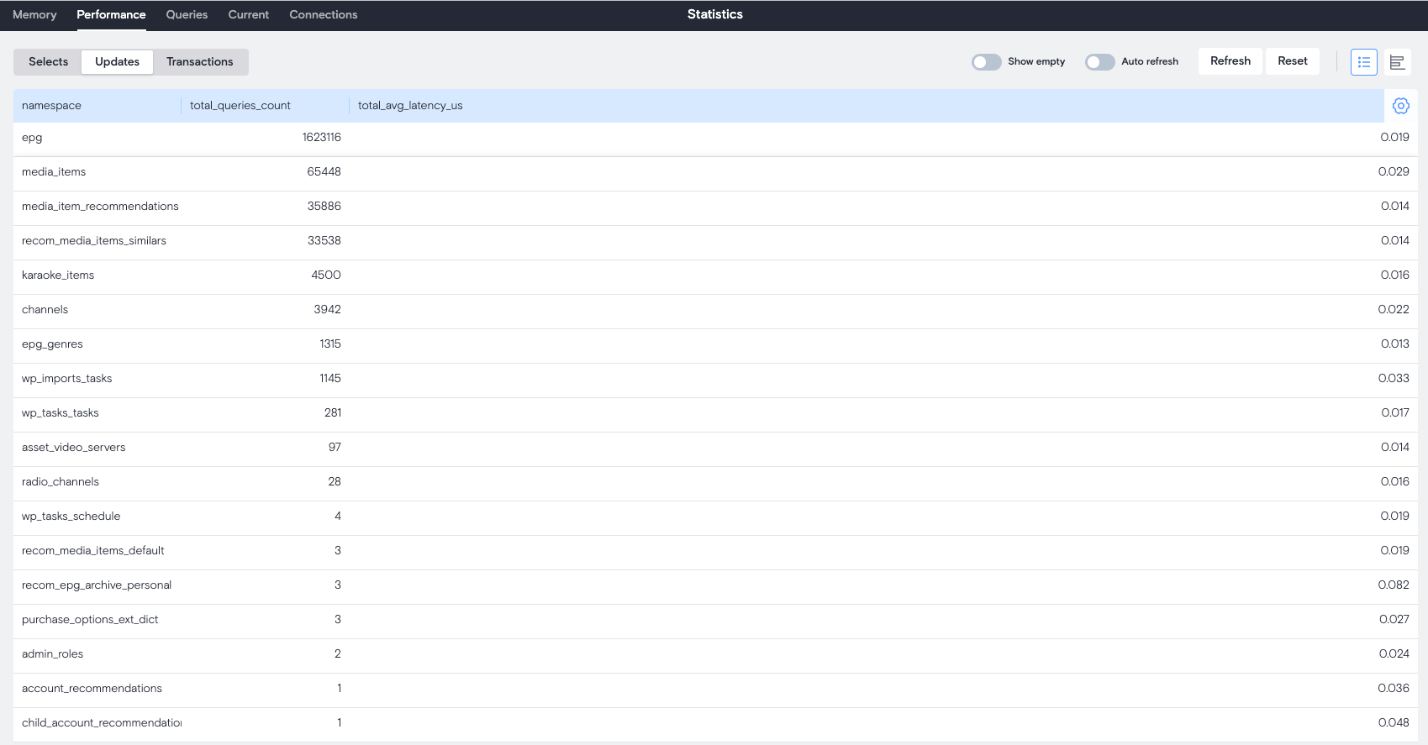The image size is (1428, 745).
Task: Select the epg namespace row
Action: pos(32,138)
